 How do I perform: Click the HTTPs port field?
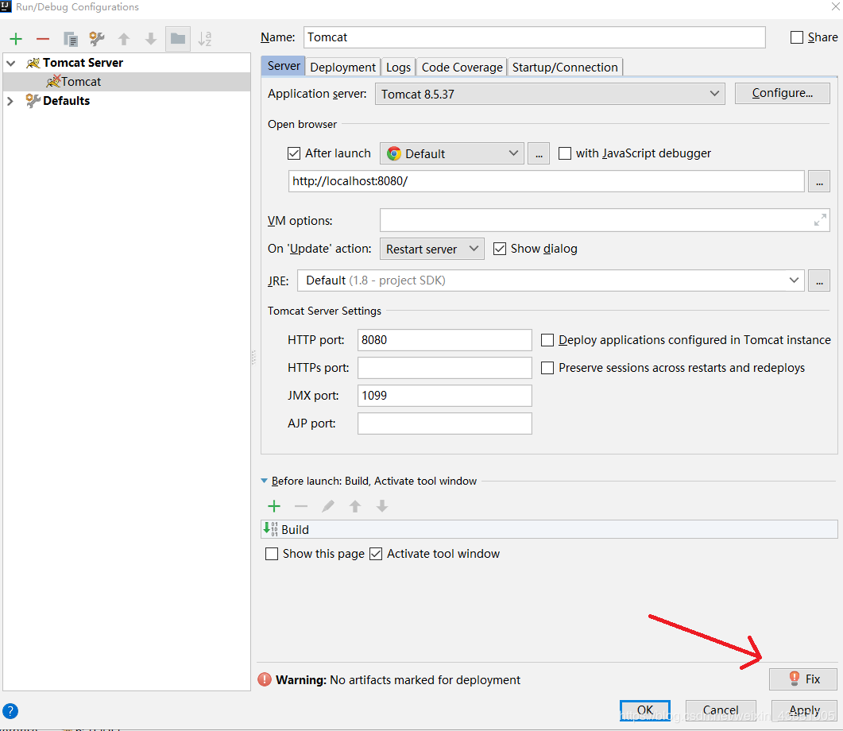coord(445,368)
